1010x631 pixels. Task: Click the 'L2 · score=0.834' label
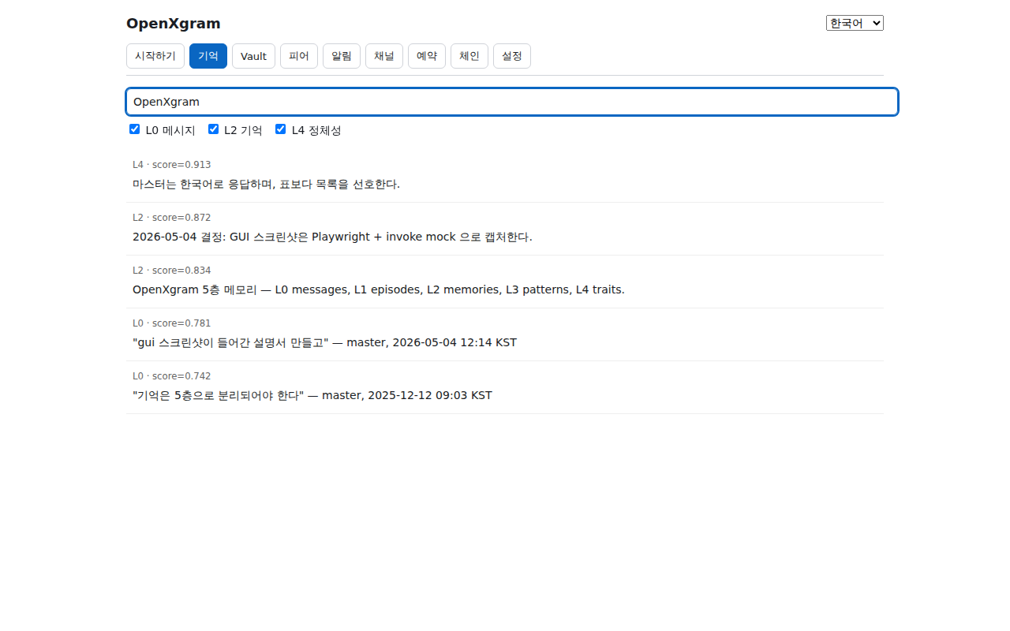(x=171, y=271)
